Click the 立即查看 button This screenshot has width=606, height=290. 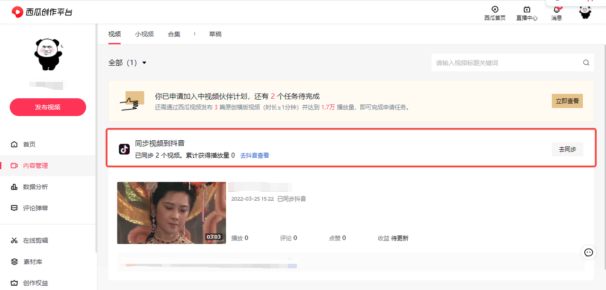(567, 101)
